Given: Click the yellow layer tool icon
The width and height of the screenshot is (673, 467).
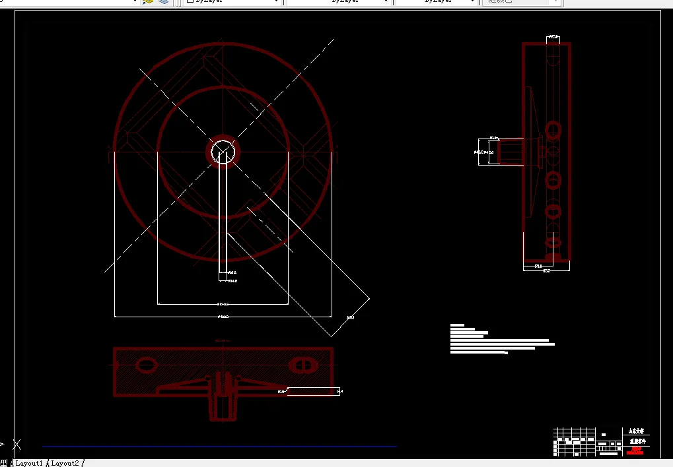Looking at the screenshot, I should pyautogui.click(x=148, y=2).
